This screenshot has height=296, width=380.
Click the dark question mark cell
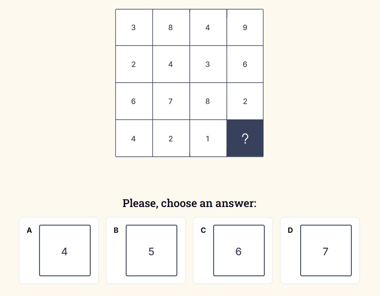(245, 138)
